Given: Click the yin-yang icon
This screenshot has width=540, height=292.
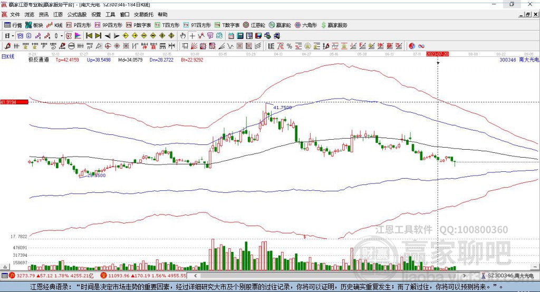Looking at the screenshot, I should [x=412, y=46].
